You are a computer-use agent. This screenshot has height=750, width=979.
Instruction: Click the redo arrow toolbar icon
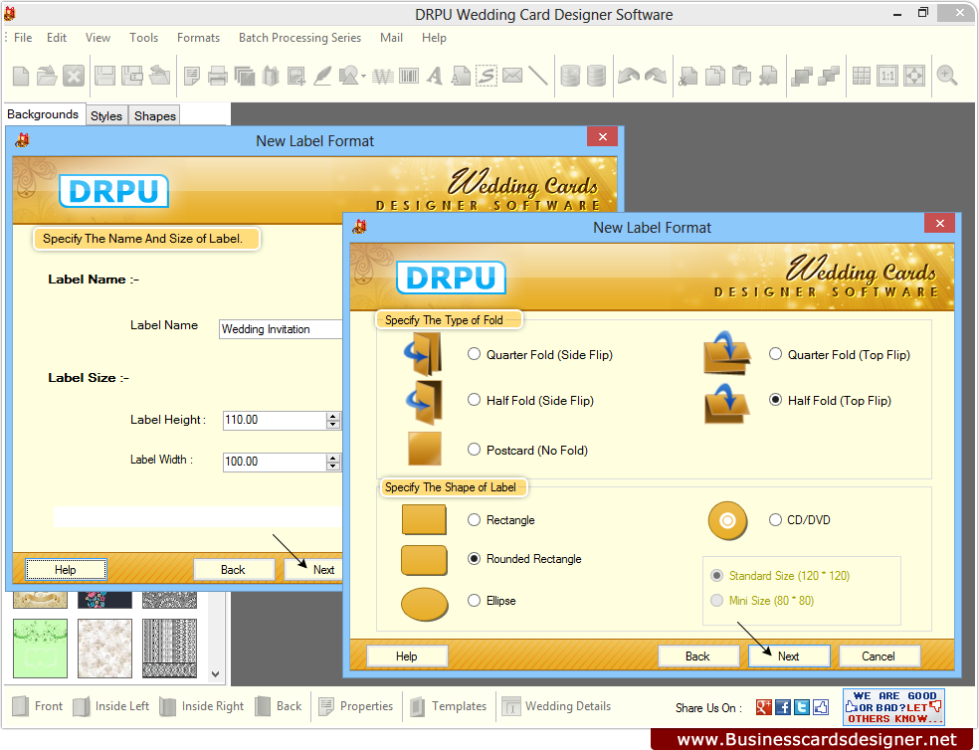pyautogui.click(x=655, y=77)
